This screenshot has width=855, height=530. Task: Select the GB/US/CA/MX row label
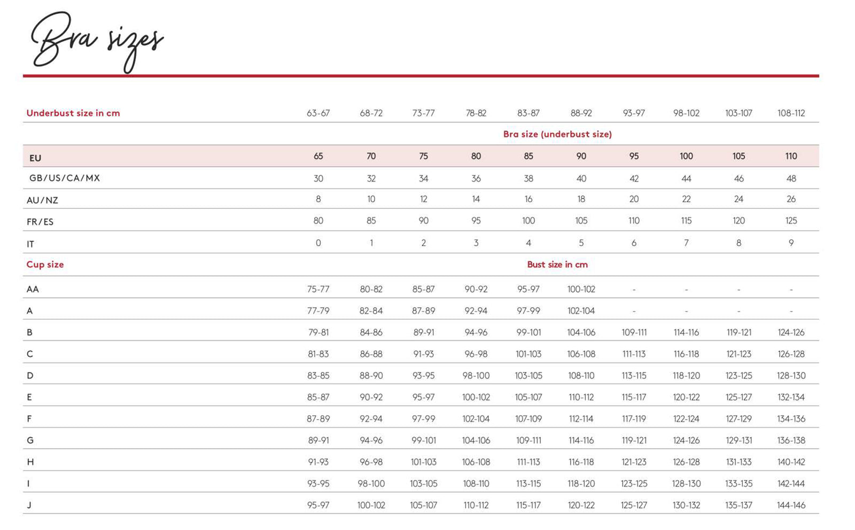[x=64, y=178]
